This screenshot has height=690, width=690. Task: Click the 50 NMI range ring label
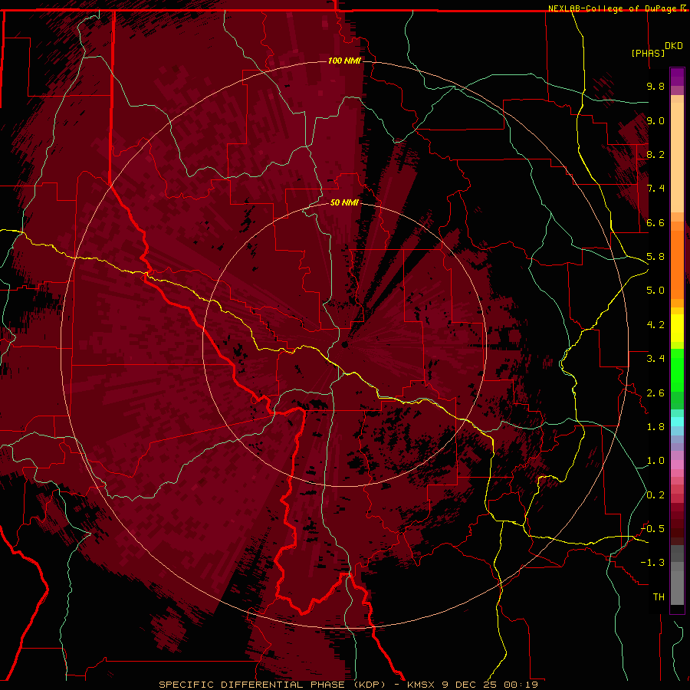(x=344, y=202)
